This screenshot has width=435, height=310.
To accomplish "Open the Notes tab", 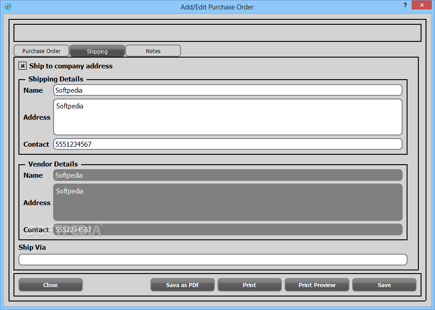I will click(x=153, y=51).
